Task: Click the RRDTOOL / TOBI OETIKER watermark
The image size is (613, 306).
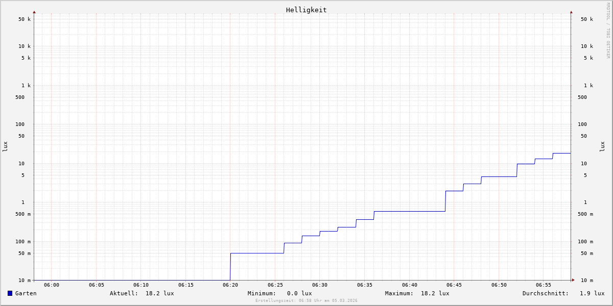Action: [608, 31]
